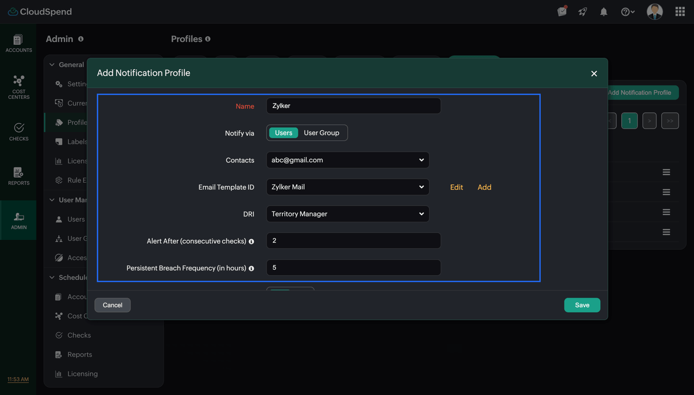
Task: Collapse the Scheduled section in admin menu
Action: point(52,277)
